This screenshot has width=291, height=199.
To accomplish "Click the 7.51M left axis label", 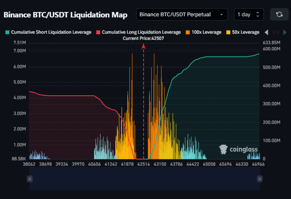I will click(x=20, y=43).
